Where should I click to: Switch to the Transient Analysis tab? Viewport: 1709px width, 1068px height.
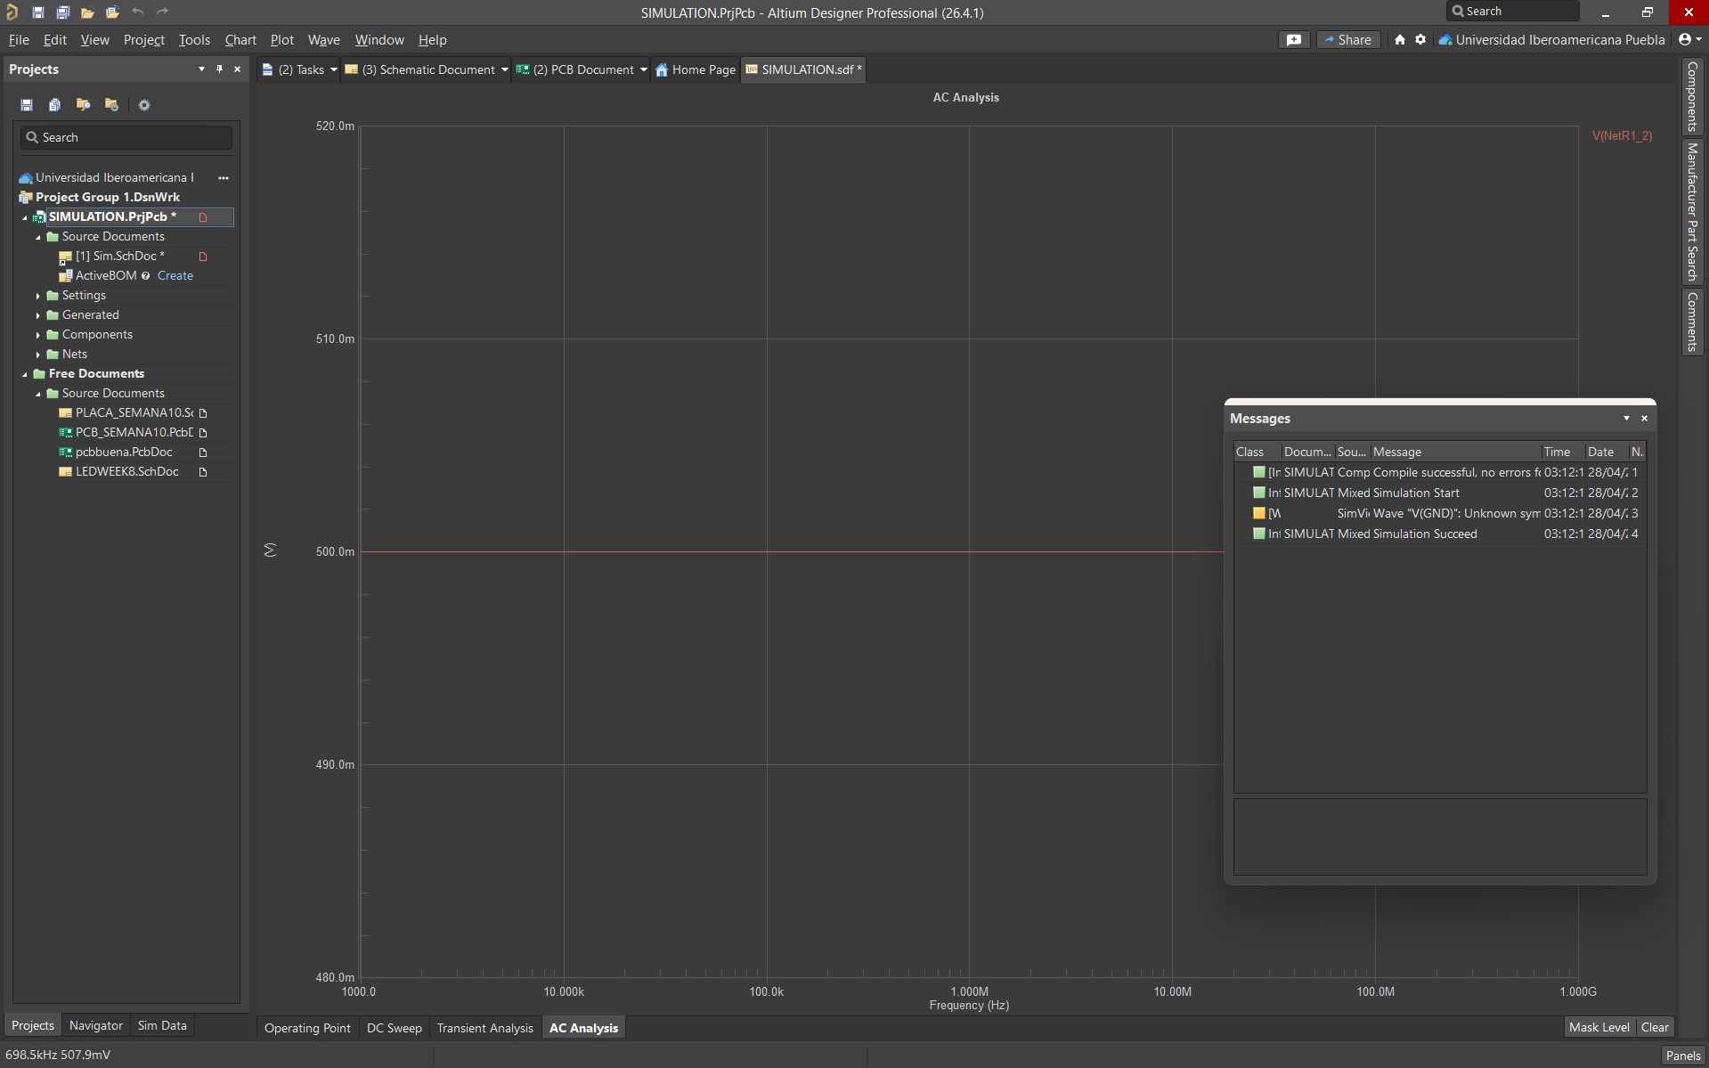click(x=485, y=1028)
